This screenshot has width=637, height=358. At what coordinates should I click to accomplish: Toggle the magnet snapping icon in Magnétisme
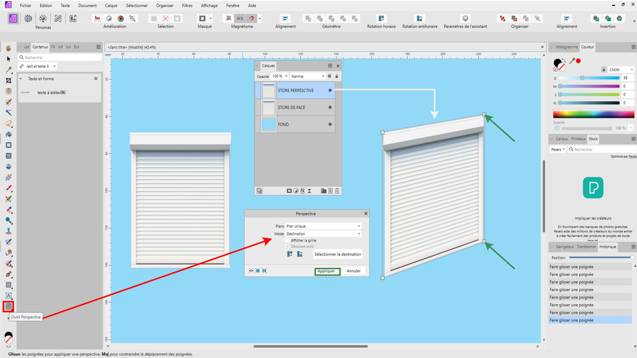coord(252,18)
